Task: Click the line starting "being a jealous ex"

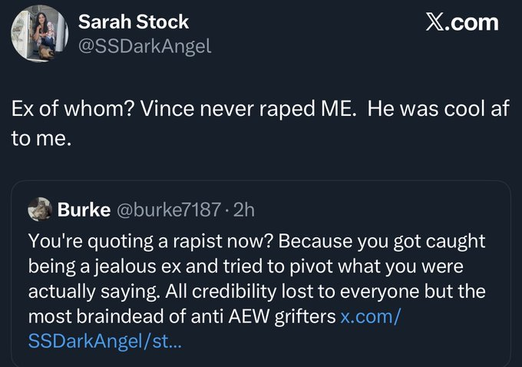Action: tap(244, 266)
